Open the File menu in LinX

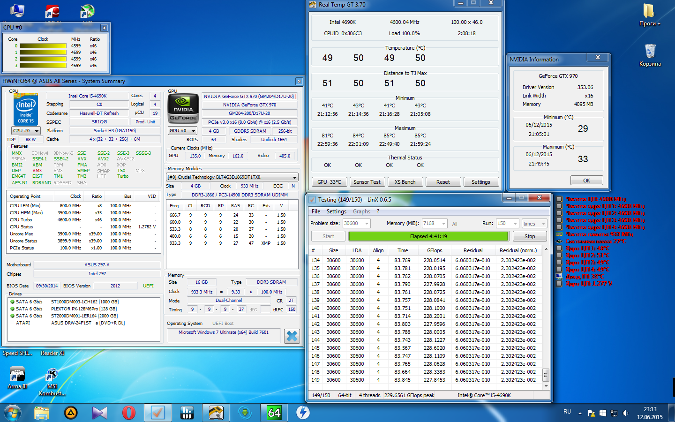pyautogui.click(x=316, y=211)
